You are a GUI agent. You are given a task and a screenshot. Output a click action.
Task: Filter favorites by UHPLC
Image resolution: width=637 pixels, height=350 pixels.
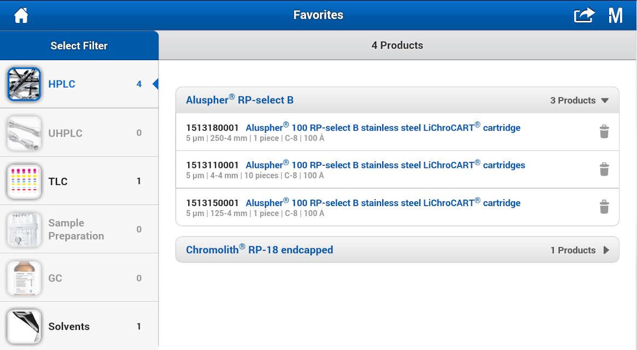[79, 133]
